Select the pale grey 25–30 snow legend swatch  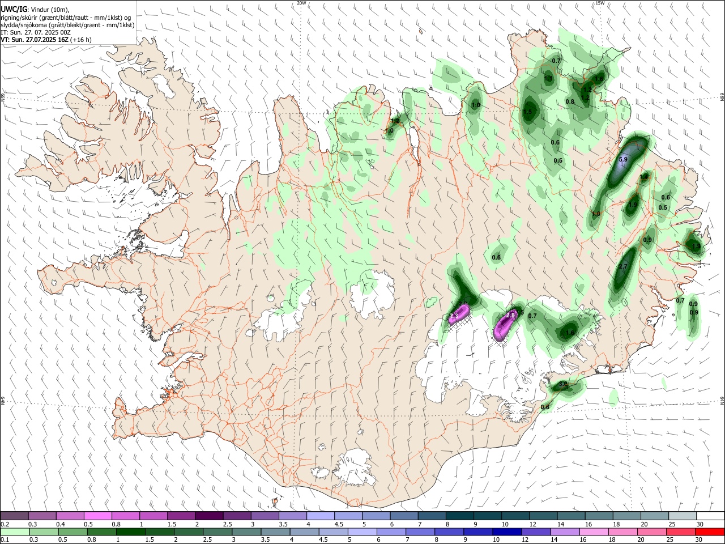coord(683,516)
